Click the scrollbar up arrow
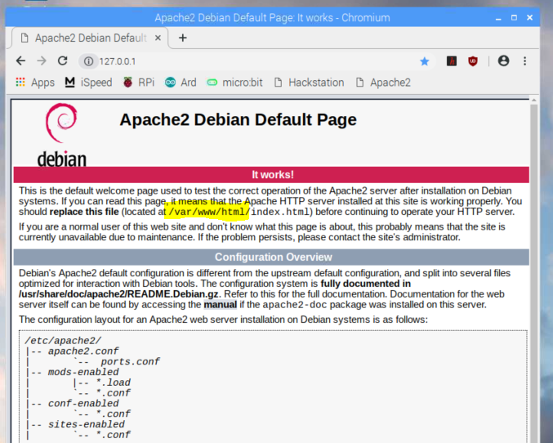 click(534, 101)
